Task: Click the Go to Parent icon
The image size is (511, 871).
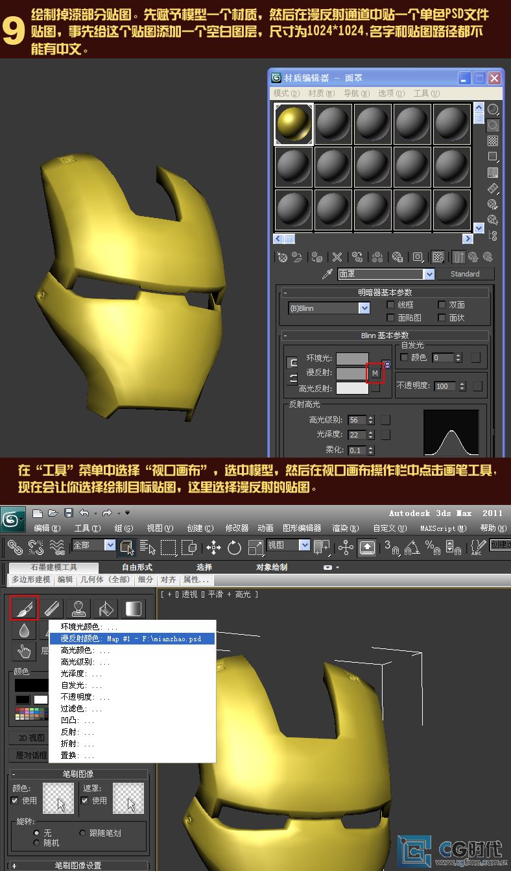Action: click(473, 257)
